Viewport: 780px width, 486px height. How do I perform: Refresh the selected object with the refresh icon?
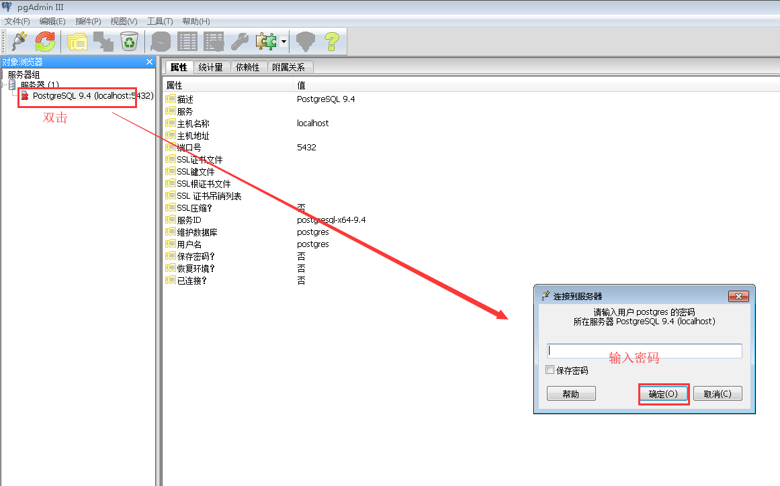coord(45,41)
